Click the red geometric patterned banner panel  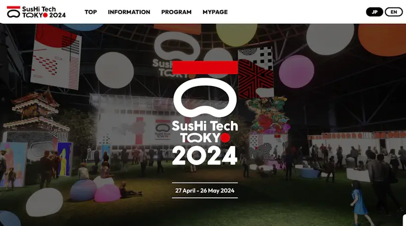click(255, 79)
